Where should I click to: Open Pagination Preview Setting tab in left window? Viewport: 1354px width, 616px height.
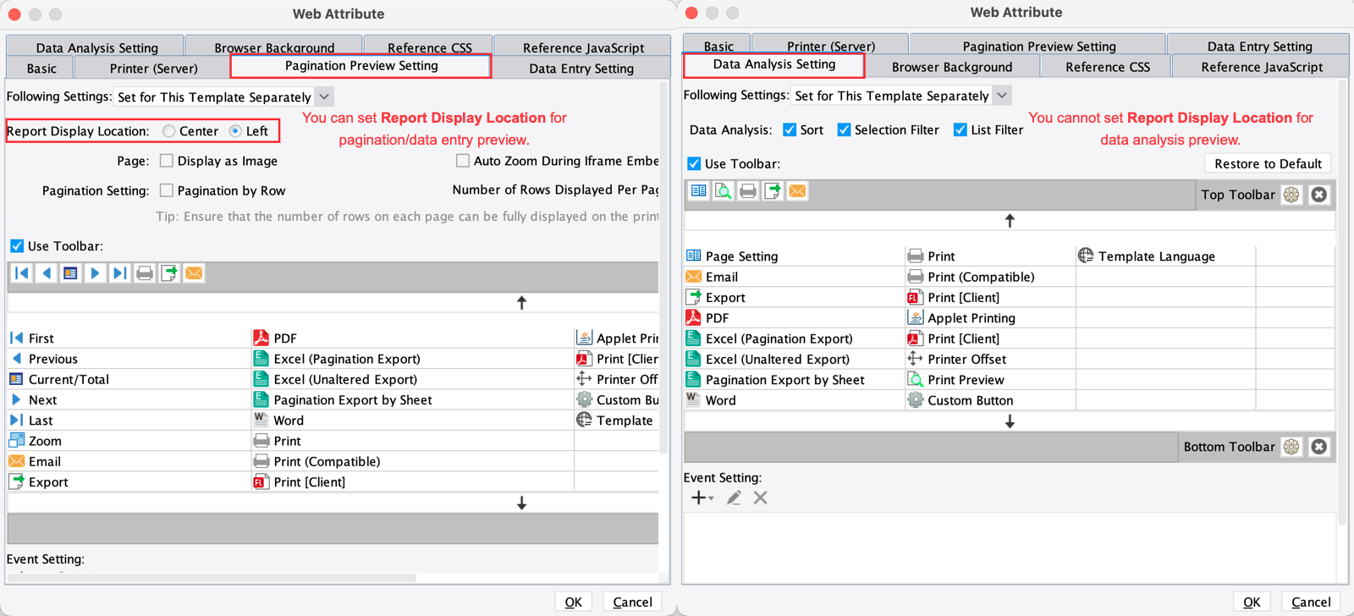361,66
